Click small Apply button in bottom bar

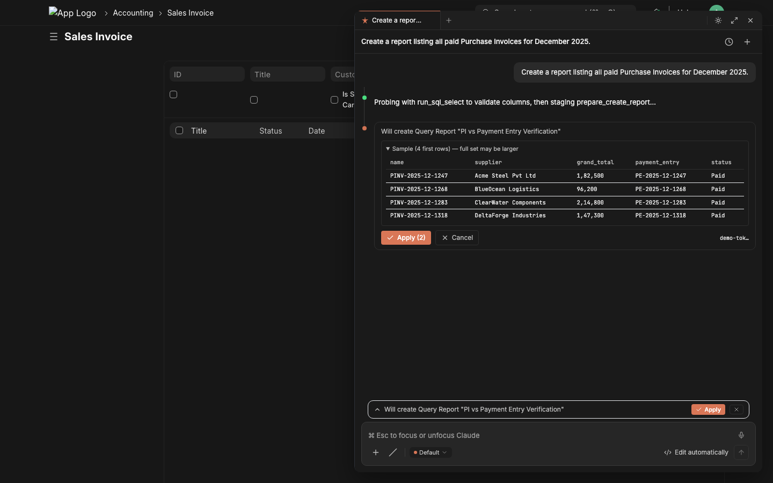(x=708, y=409)
